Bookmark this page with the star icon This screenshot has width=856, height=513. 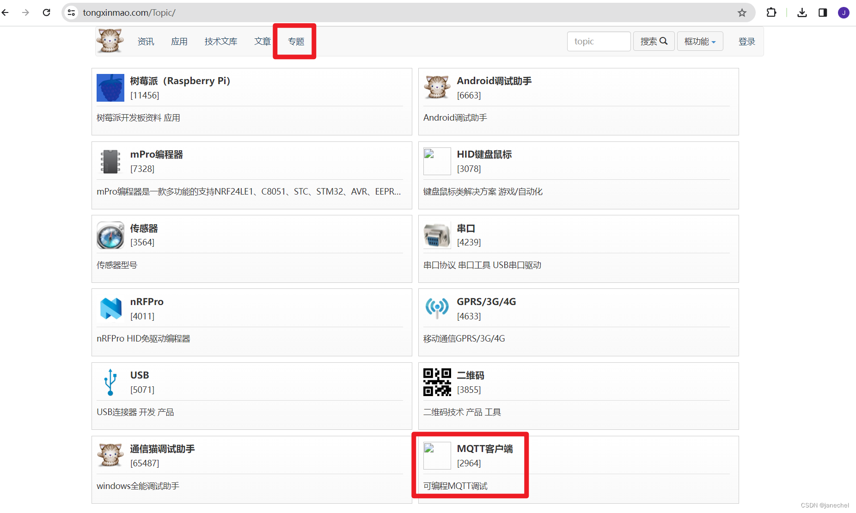point(742,12)
